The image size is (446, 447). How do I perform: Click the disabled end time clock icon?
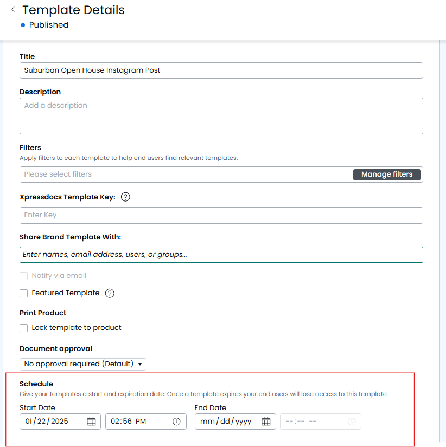click(352, 422)
